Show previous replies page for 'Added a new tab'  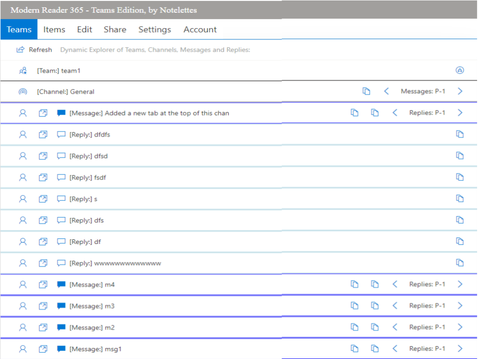coord(395,113)
